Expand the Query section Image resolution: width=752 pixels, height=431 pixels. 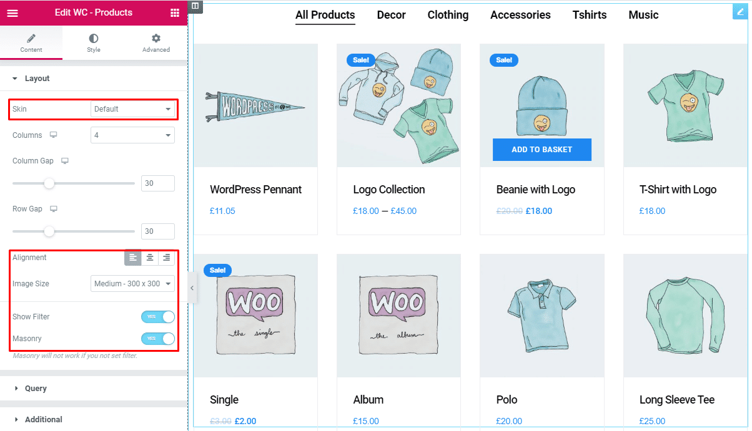tap(36, 388)
